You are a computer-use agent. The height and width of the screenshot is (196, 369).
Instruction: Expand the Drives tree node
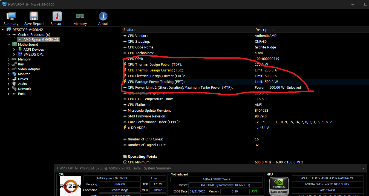coord(9,79)
